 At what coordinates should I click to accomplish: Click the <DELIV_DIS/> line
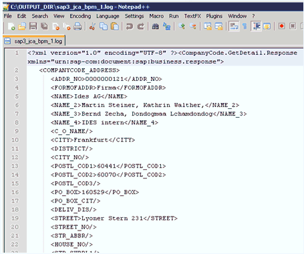pos(73,210)
